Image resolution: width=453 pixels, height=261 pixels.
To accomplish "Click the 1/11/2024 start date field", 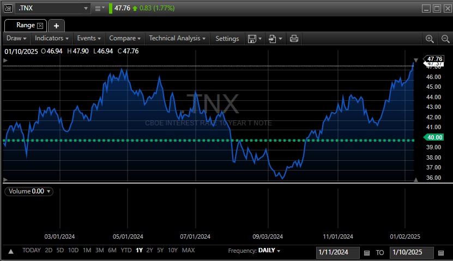I will (337, 253).
